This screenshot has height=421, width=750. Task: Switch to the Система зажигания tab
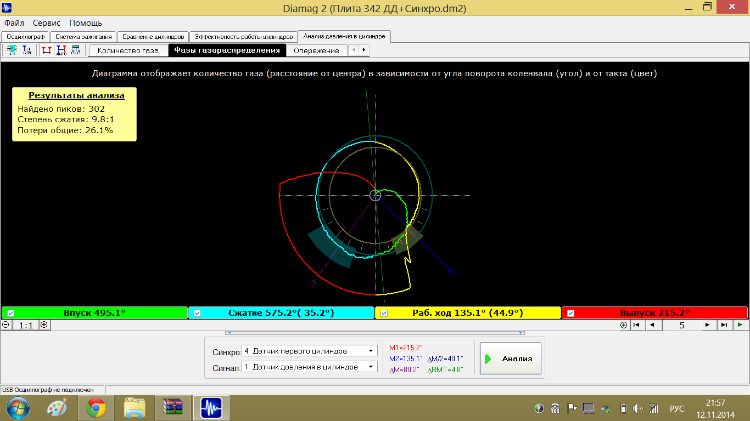click(x=83, y=37)
